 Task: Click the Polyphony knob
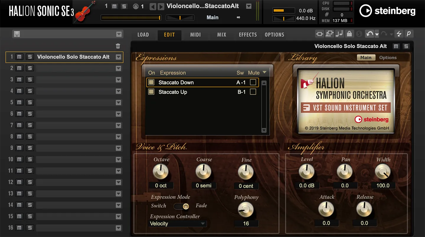(x=246, y=210)
